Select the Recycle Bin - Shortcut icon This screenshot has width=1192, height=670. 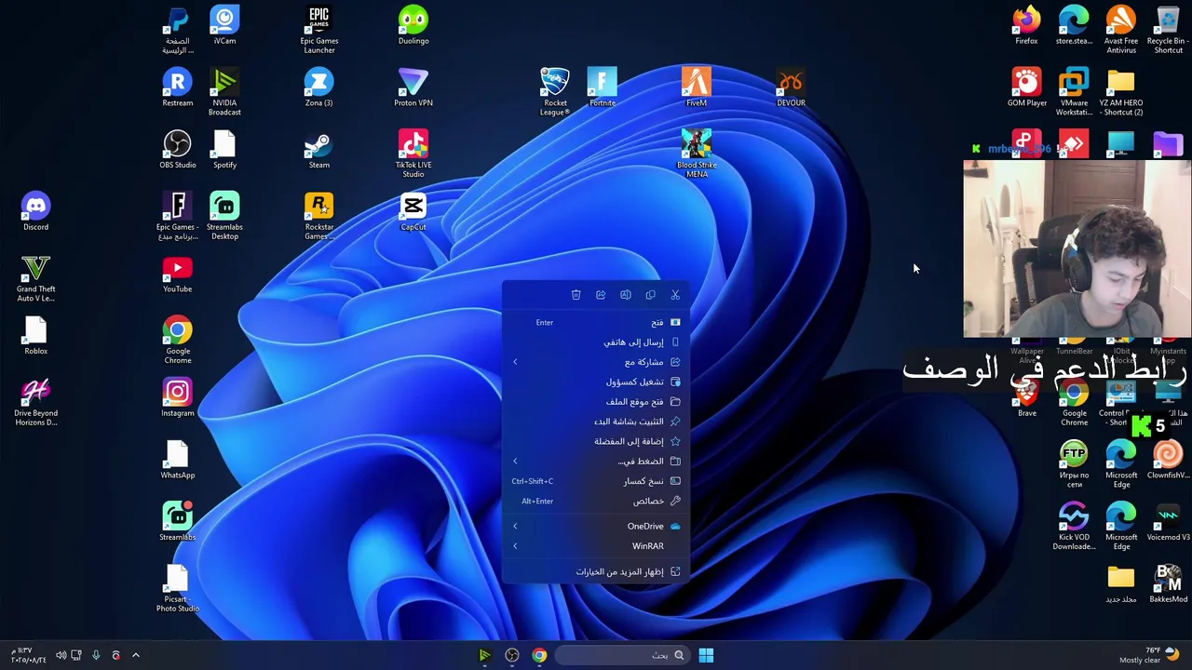[1168, 30]
